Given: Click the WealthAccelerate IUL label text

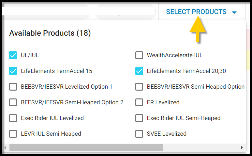Looking at the screenshot, I should coord(175,55).
